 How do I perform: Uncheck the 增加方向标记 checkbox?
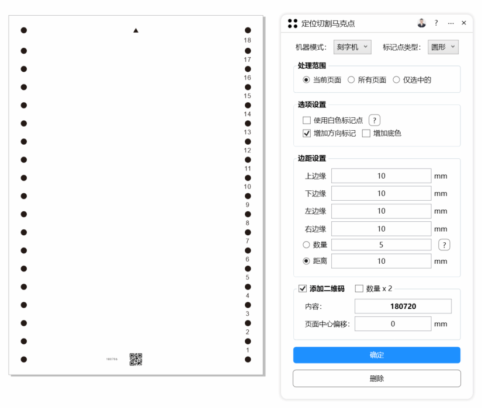307,133
